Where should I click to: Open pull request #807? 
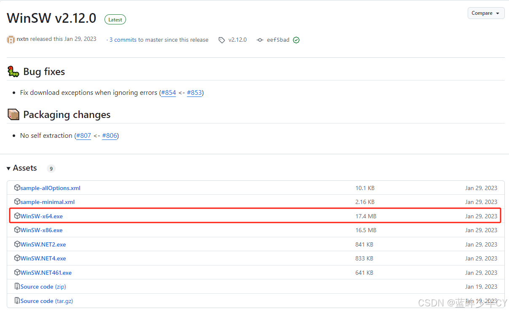coord(83,135)
